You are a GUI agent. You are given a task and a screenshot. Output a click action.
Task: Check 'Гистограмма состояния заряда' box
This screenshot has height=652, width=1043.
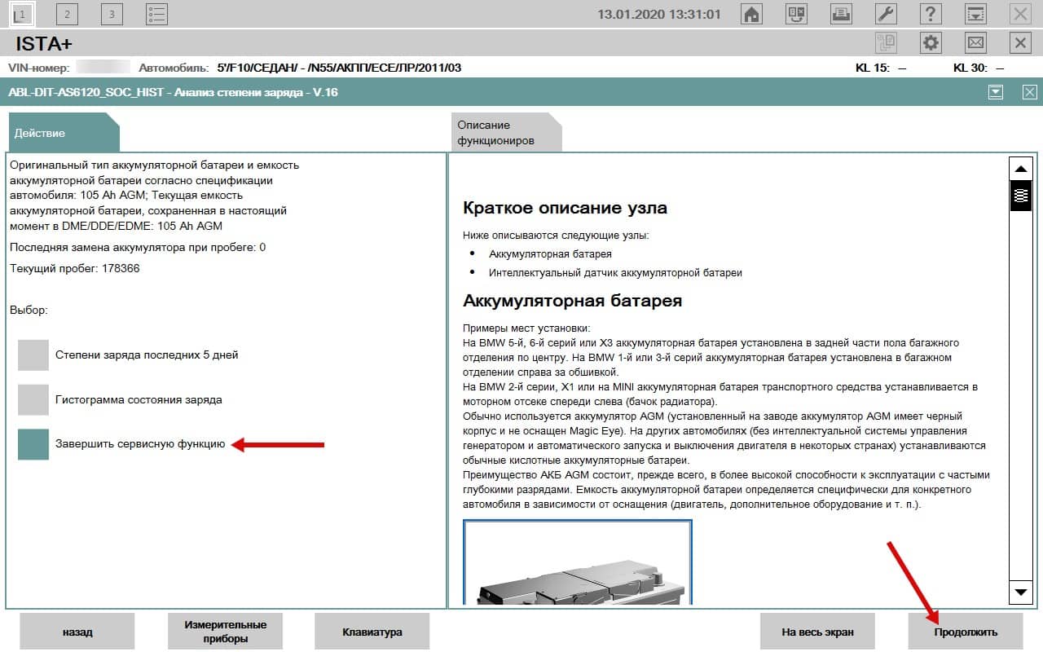(x=33, y=400)
